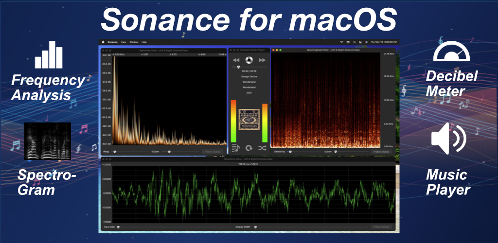Click the 21.76 KHz axis label
Viewport: 498px width, 243px height.
point(389,54)
